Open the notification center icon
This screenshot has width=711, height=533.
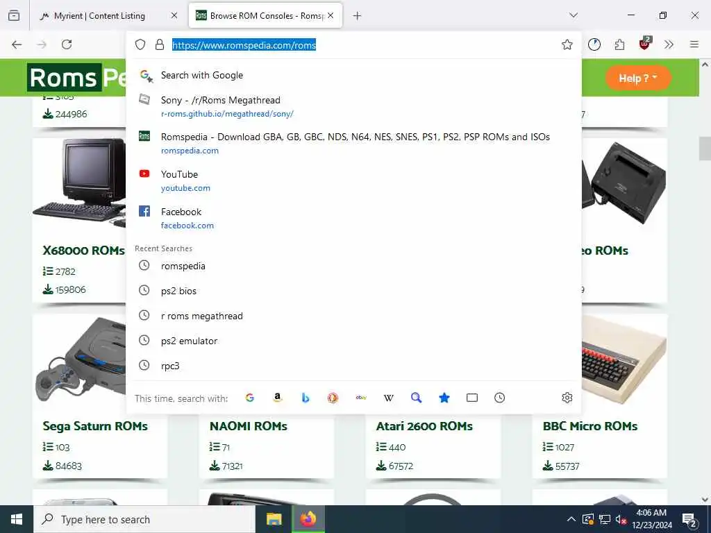click(689, 519)
